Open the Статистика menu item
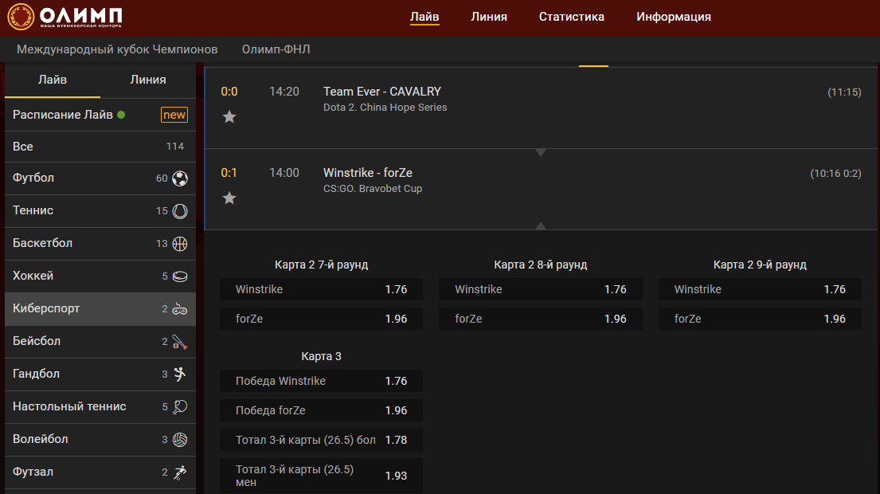 coord(571,17)
